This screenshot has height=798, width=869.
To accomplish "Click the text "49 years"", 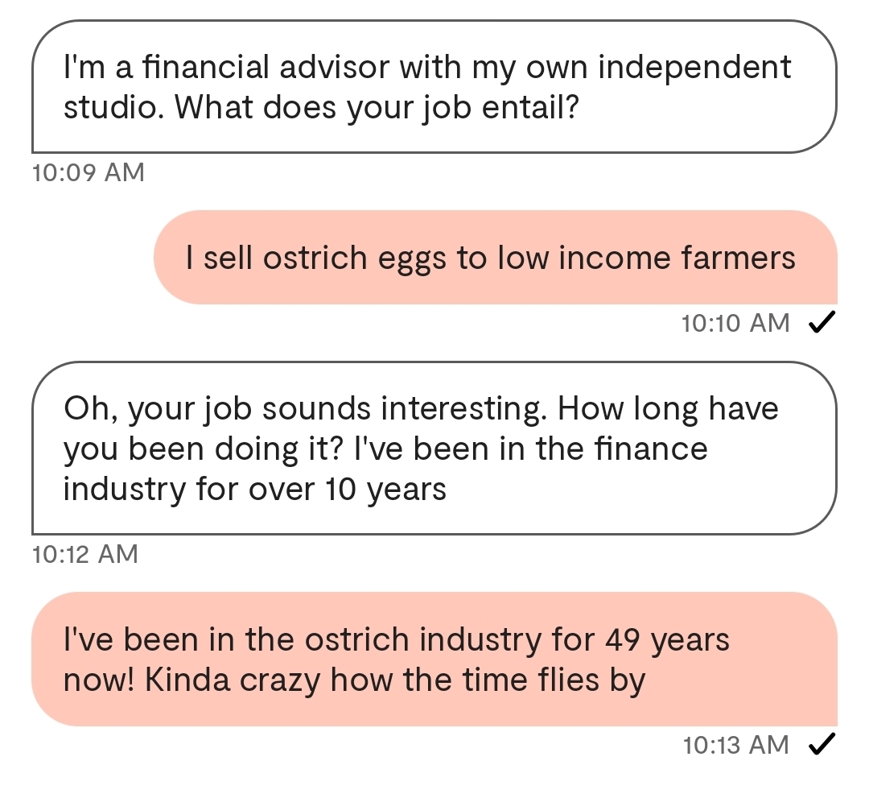I will [664, 641].
